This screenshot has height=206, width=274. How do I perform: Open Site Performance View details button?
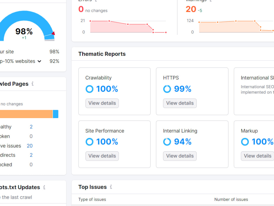coord(102,156)
